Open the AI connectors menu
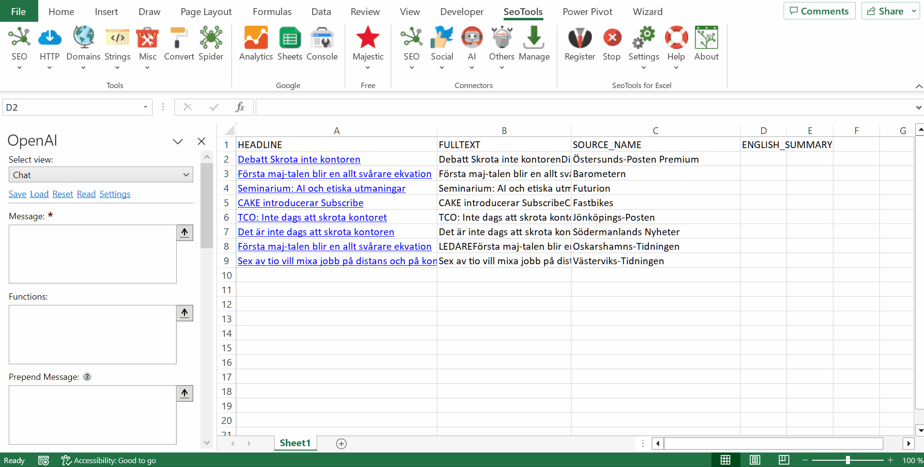This screenshot has height=467, width=924. coord(472,47)
